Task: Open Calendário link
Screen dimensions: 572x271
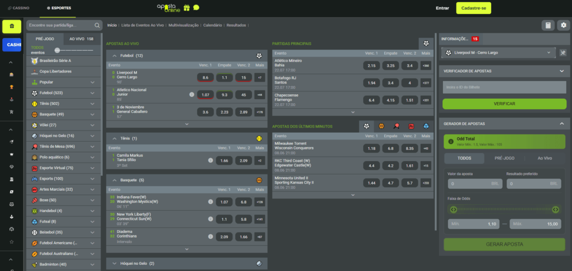Action: (213, 25)
